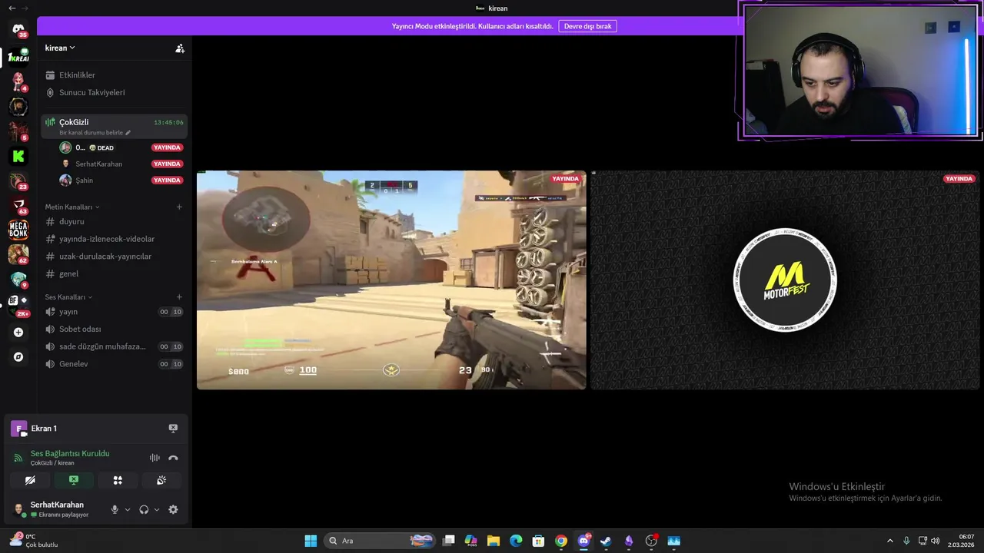Toggle camera on in voice panel

coord(30,480)
